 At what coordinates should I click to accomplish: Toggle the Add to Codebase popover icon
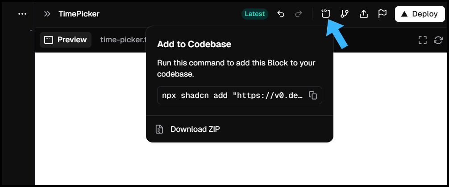click(325, 14)
